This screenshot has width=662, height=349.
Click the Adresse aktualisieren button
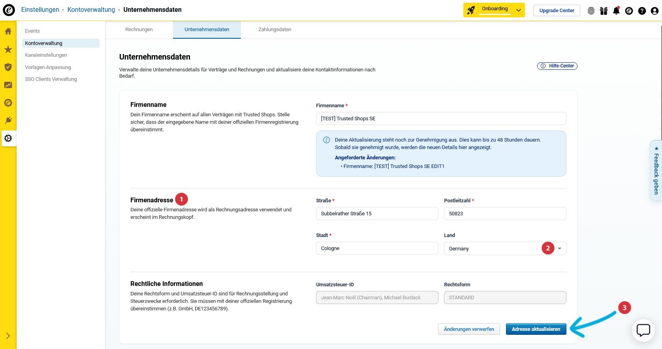tap(536, 329)
